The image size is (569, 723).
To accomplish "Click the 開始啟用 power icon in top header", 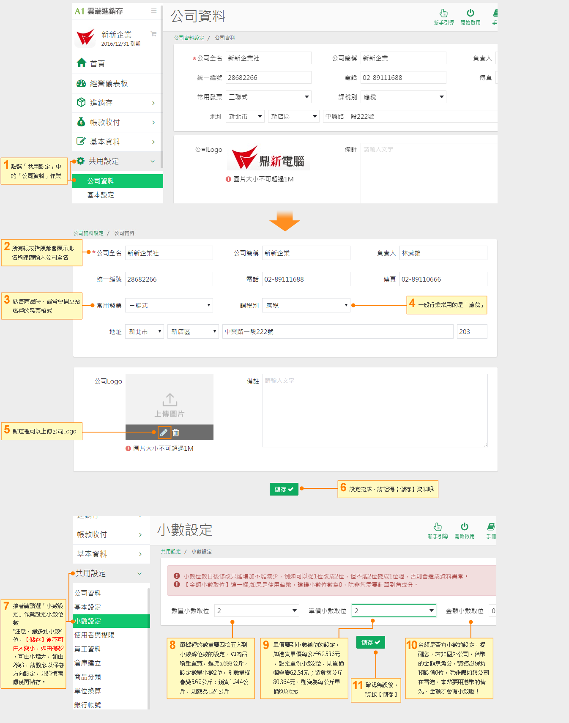I will coord(470,14).
